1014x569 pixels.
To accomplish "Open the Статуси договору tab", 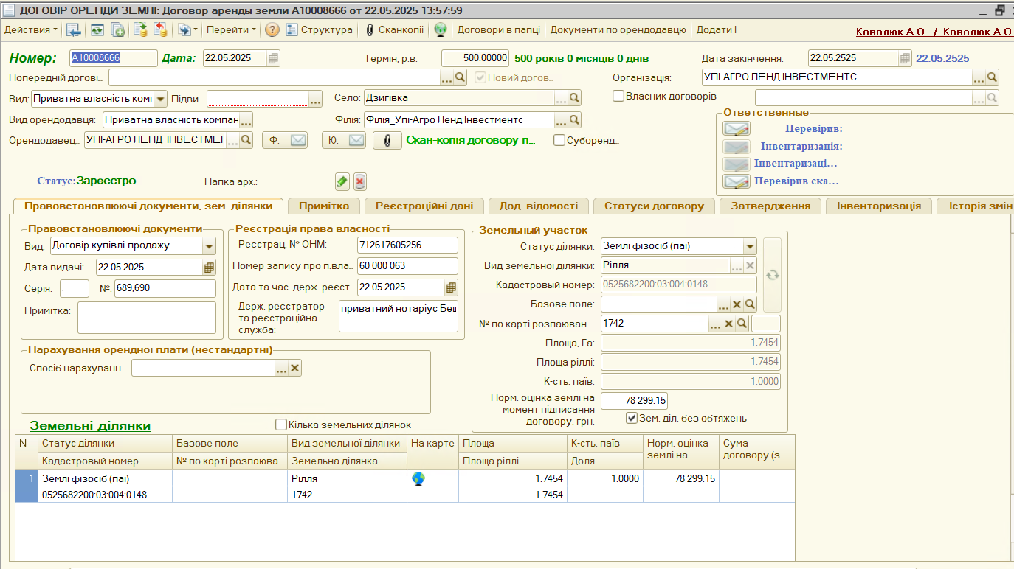I will pyautogui.click(x=653, y=206).
